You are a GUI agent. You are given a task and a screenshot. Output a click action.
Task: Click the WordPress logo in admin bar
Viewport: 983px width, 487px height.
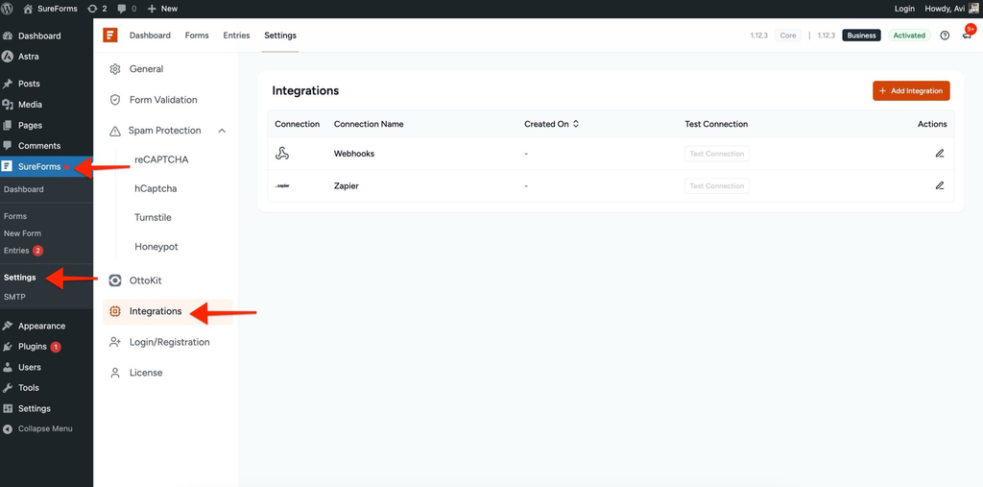[x=8, y=9]
